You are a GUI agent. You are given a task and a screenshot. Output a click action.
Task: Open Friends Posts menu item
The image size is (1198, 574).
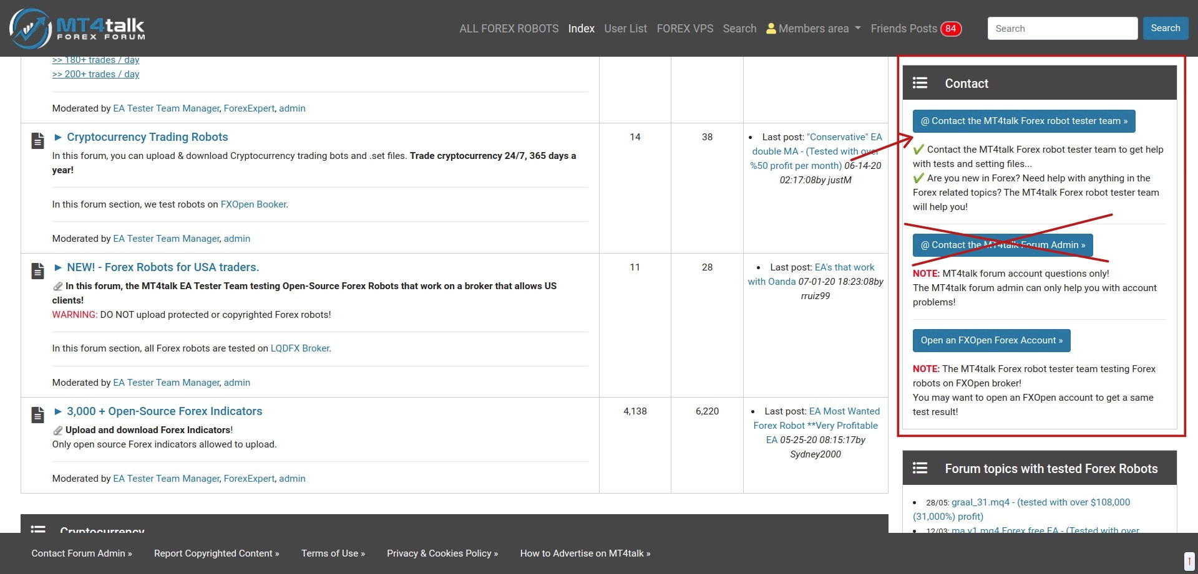click(904, 29)
